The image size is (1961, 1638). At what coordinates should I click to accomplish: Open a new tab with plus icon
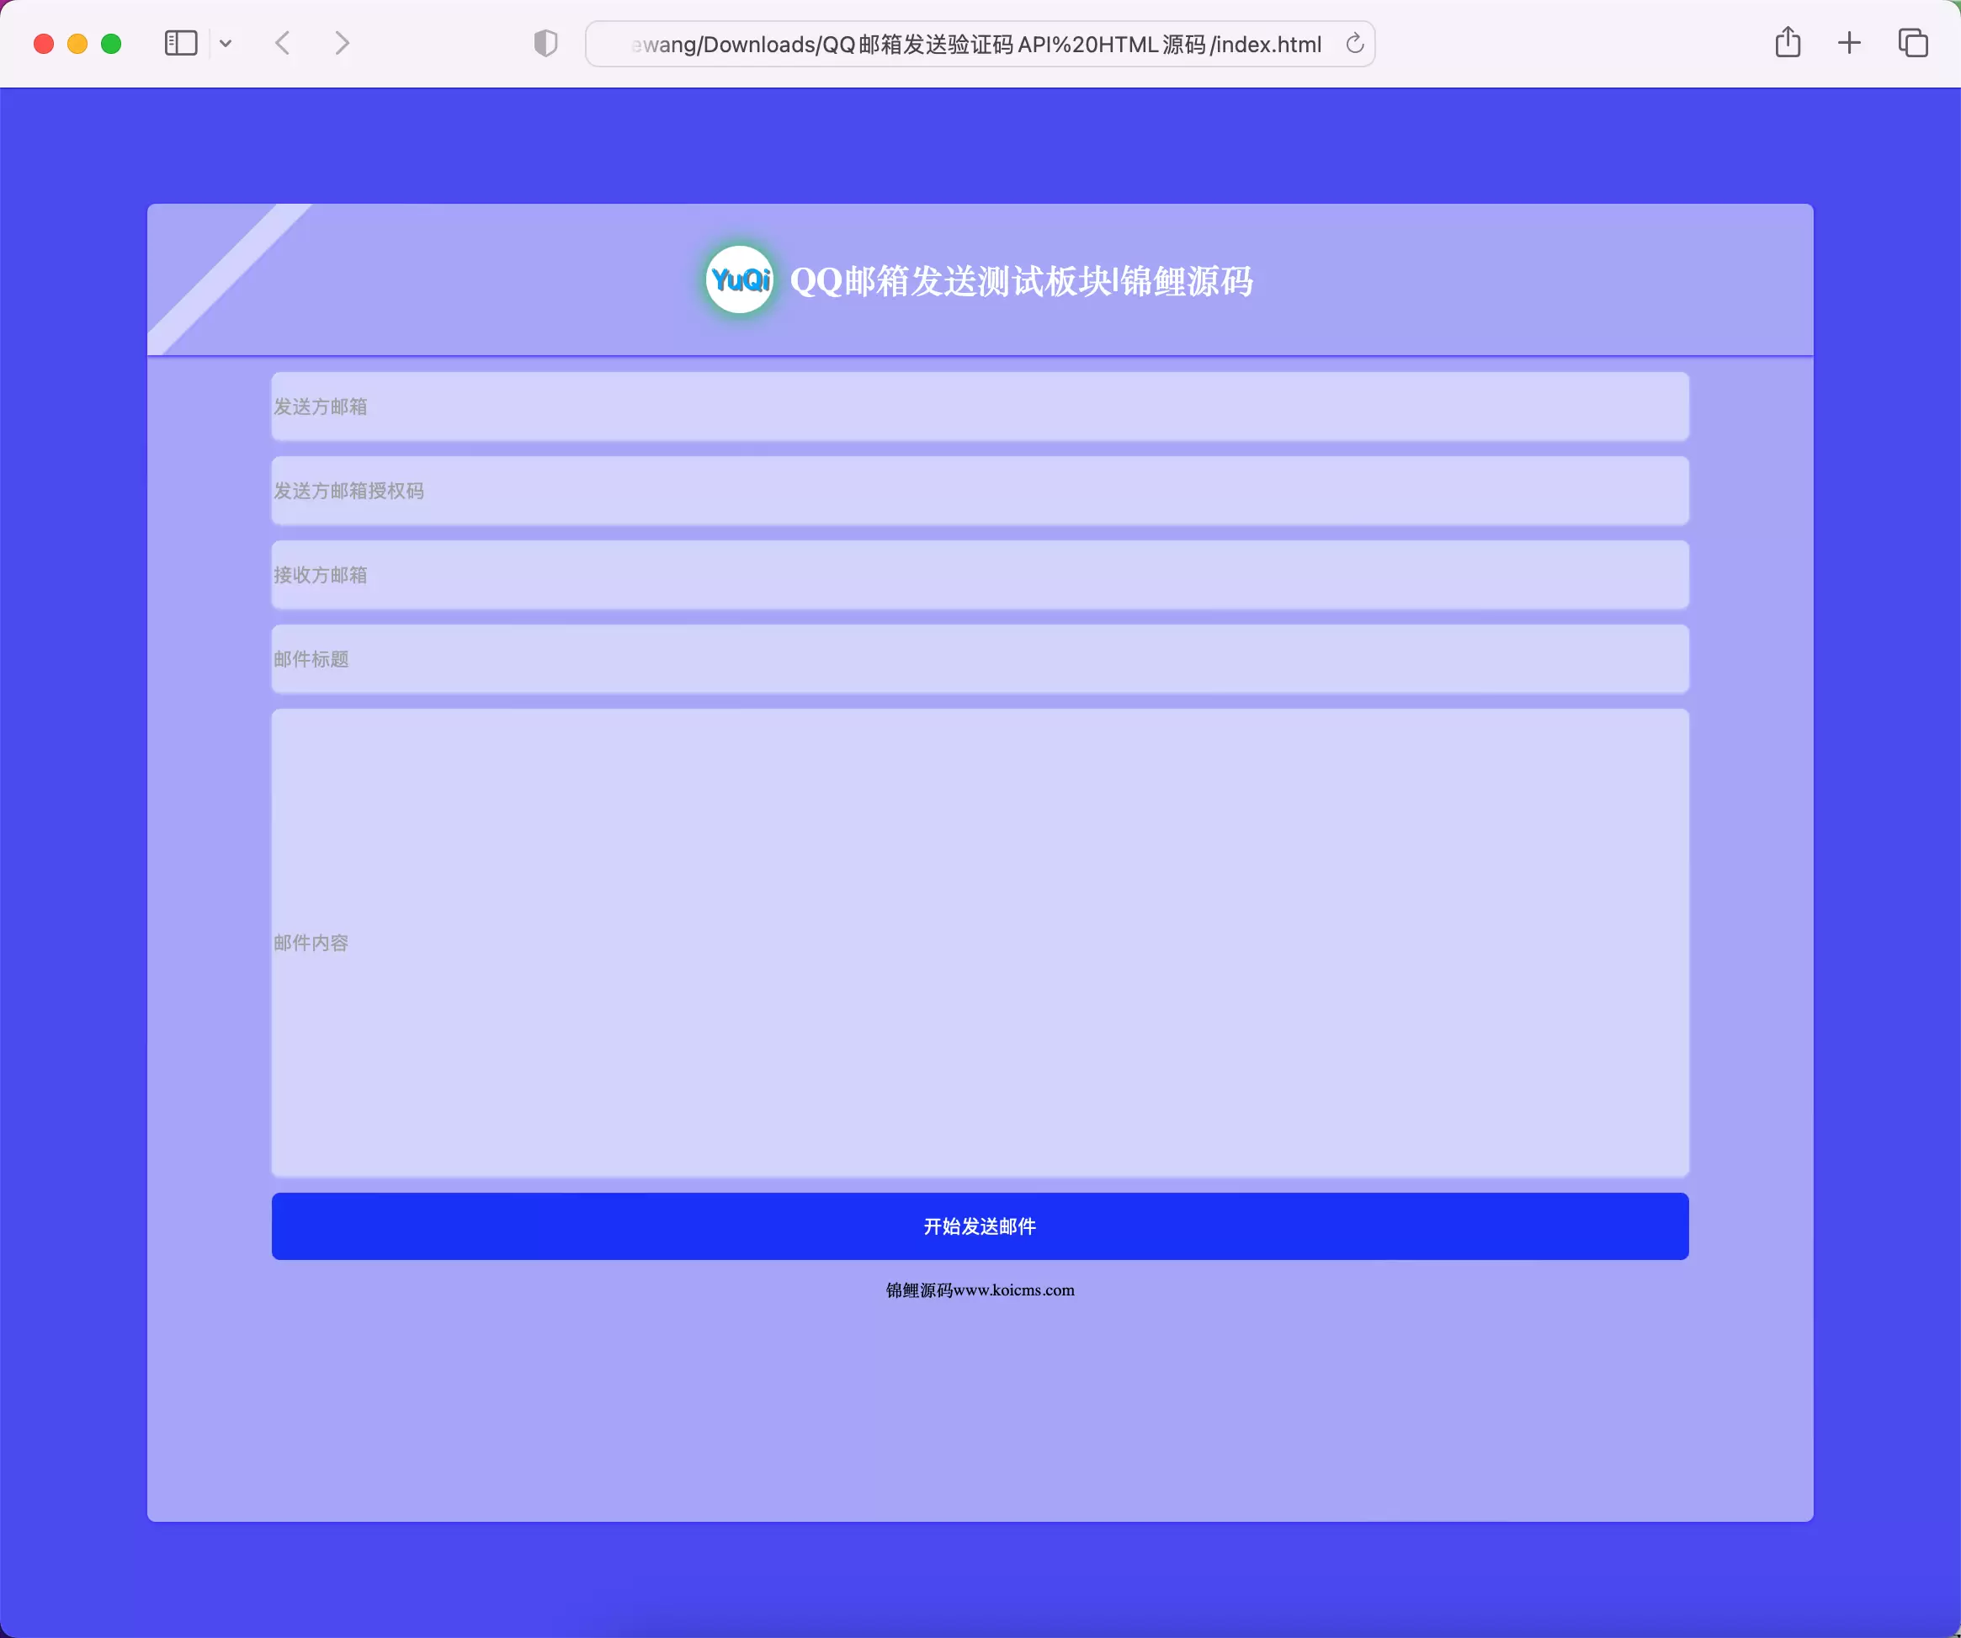[x=1849, y=43]
